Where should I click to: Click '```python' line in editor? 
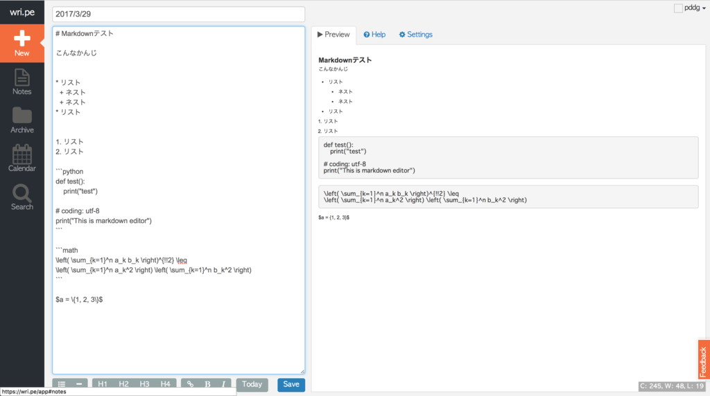tap(69, 171)
